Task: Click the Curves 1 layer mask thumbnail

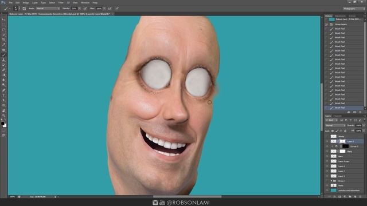Action: click(x=345, y=146)
